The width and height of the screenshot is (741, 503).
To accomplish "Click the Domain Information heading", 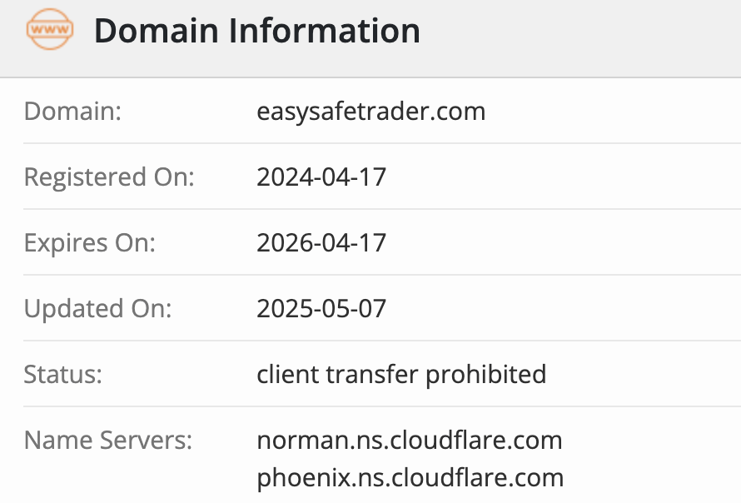I will 256,32.
